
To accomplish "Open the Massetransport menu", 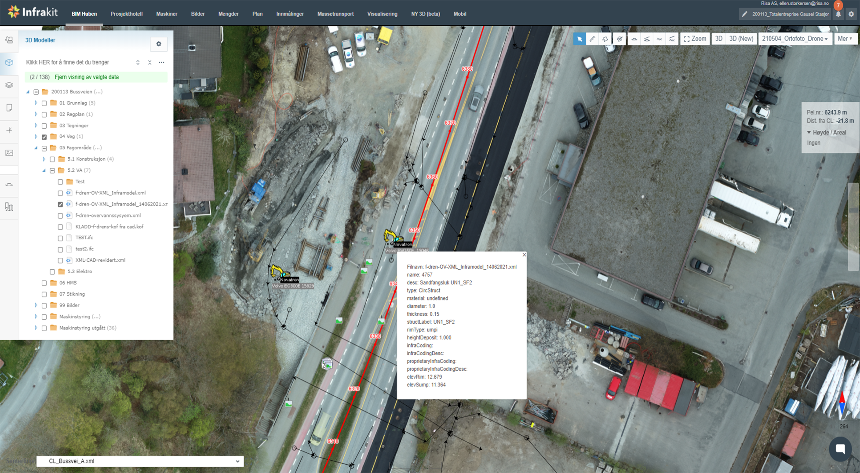I will [335, 14].
